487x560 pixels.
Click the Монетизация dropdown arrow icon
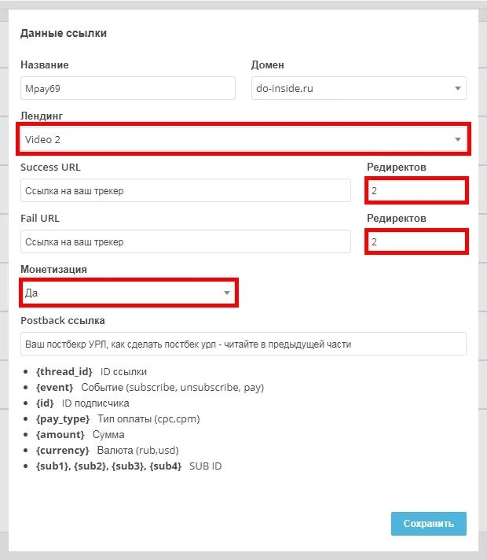[x=226, y=293]
